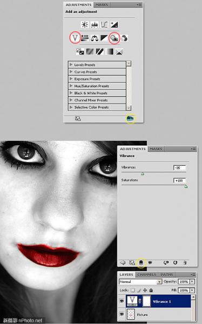The height and width of the screenshot is (324, 202).
Task: Click the clip-to-layer icon circled in yellow
Action: (x=141, y=262)
